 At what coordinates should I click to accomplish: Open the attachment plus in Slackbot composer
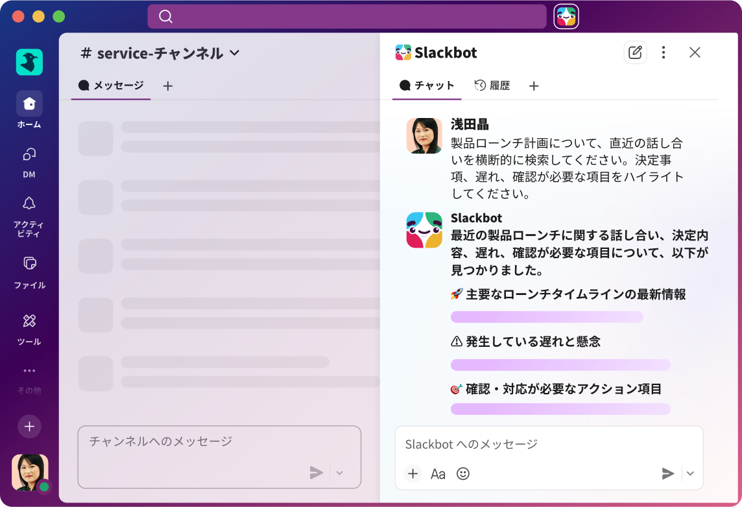[x=413, y=473]
